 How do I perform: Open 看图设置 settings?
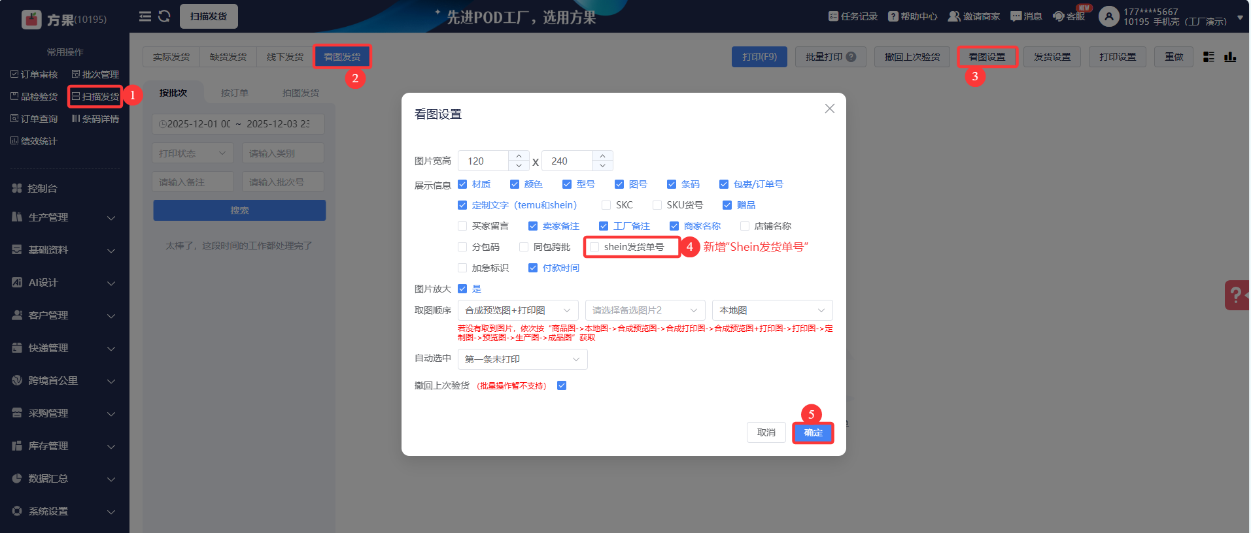point(987,57)
